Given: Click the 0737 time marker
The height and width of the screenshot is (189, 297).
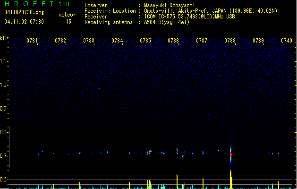Looking at the screenshot, I should pos(202,41).
